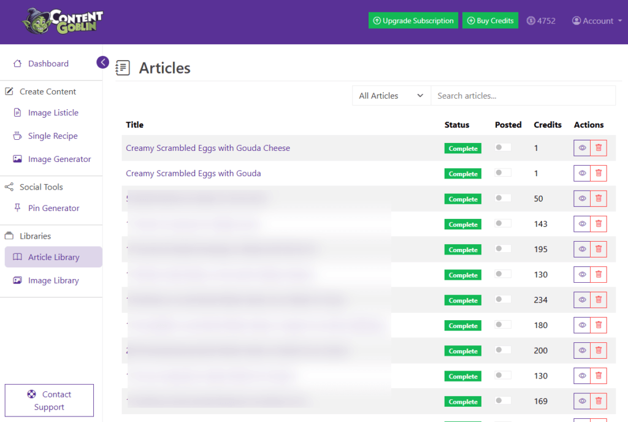Click the trash icon in the 180 credits row
Screen dimensions: 628x422
[x=599, y=325]
